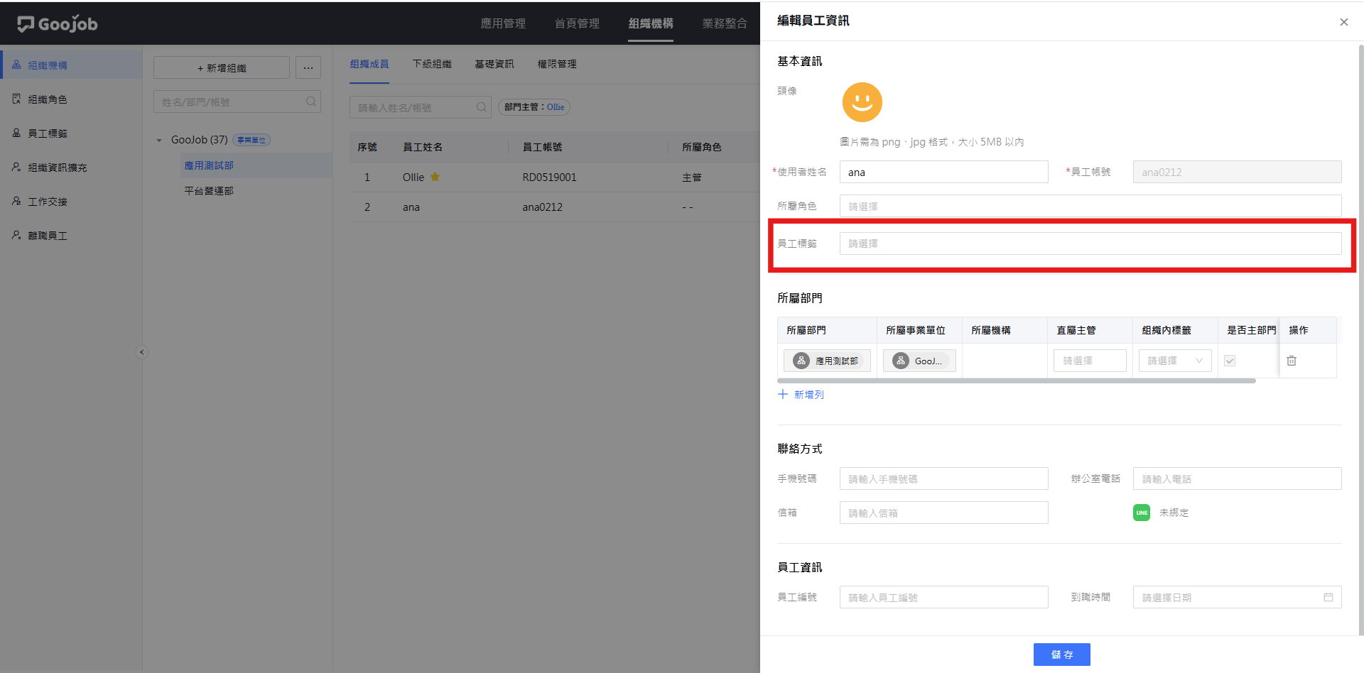
Task: Close the 編輯員工資訊 panel
Action: (1343, 22)
